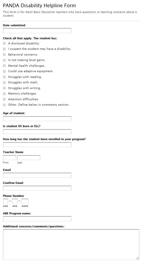Select Struggles with math checkbox
Image resolution: width=142 pixels, height=263 pixels.
4,82
